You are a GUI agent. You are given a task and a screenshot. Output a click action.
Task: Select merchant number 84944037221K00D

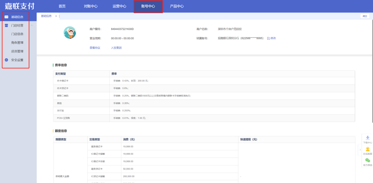click(x=122, y=29)
